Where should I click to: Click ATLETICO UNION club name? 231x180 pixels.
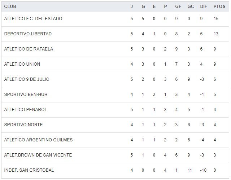pyautogui.click(x=22, y=64)
